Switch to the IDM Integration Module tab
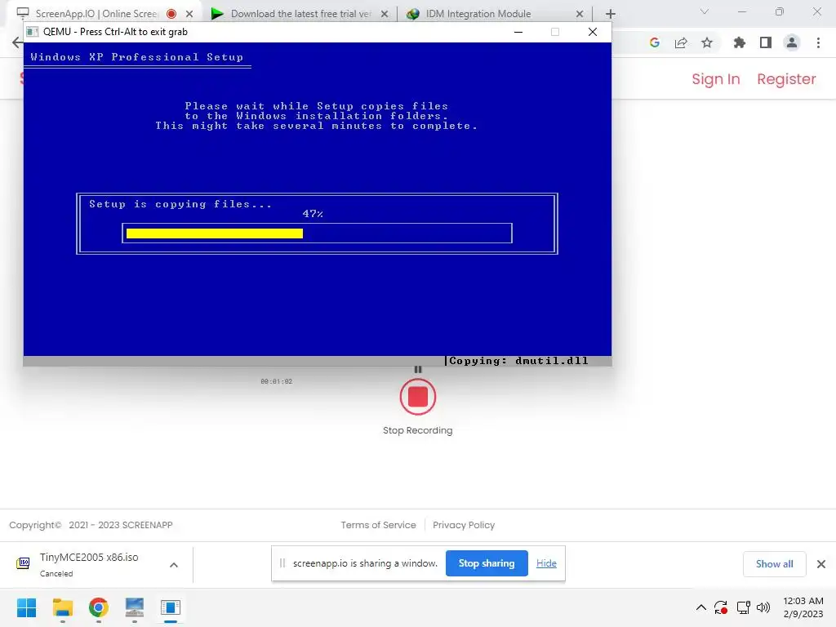836x627 pixels. pyautogui.click(x=478, y=14)
